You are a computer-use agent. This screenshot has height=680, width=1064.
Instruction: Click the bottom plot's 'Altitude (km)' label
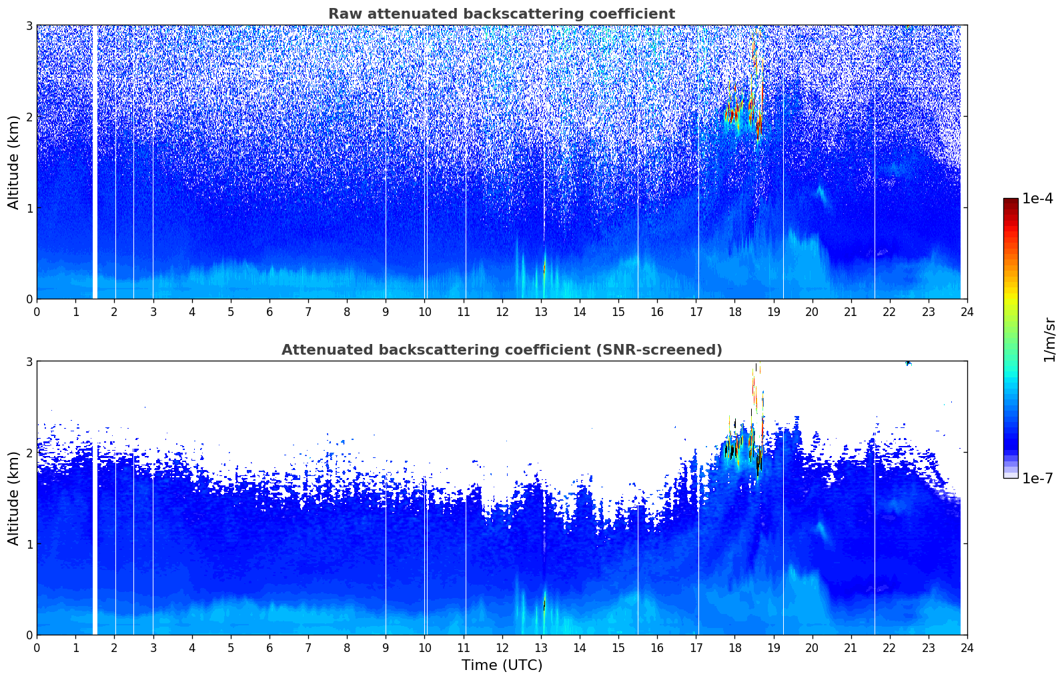[x=14, y=498]
